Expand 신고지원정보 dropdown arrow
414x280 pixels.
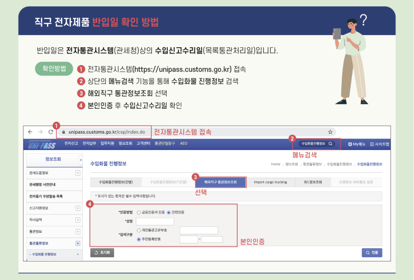tap(77, 208)
